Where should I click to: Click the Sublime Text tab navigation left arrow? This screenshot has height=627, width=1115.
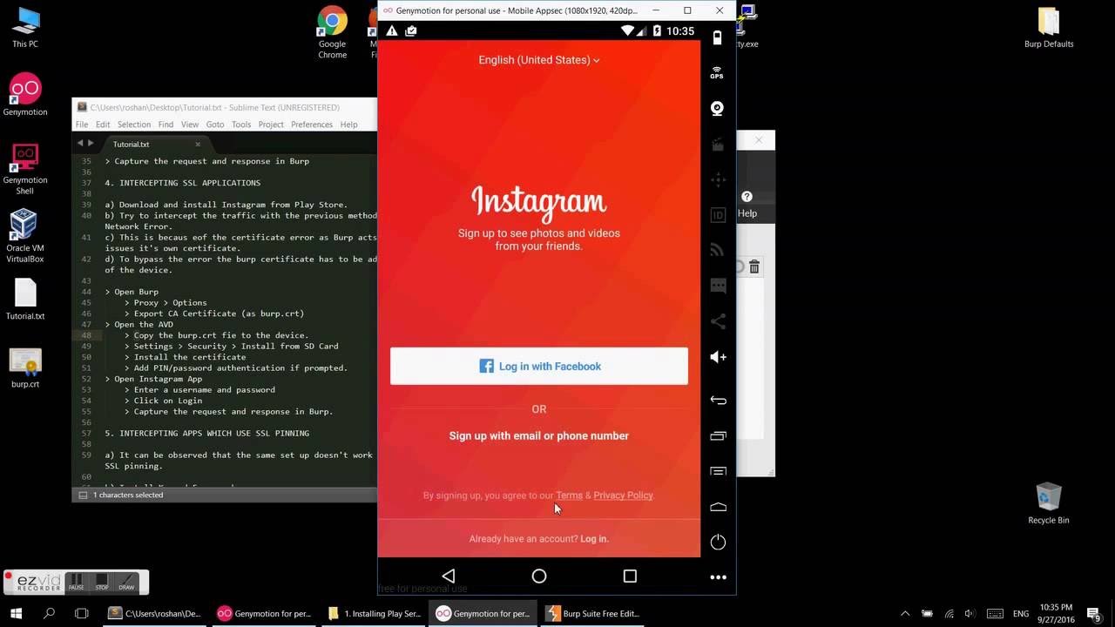pos(80,143)
